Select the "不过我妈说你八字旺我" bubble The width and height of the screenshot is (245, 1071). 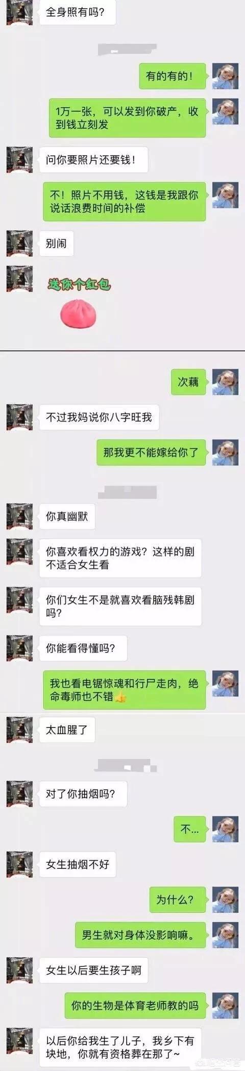click(99, 417)
